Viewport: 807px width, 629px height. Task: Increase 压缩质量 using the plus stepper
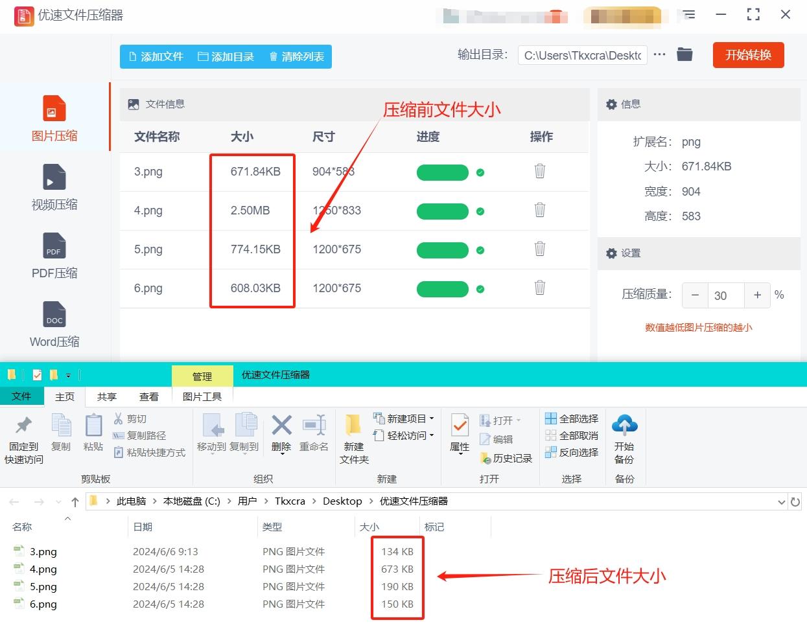[x=756, y=295]
